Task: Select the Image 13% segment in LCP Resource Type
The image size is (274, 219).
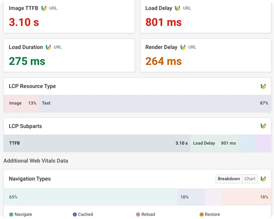Action: [21, 103]
